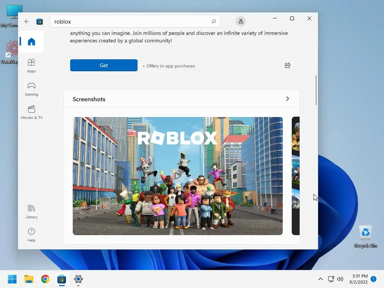Open Settings gear in the taskbar
Viewport: 384px width, 288px height.
tap(78, 279)
